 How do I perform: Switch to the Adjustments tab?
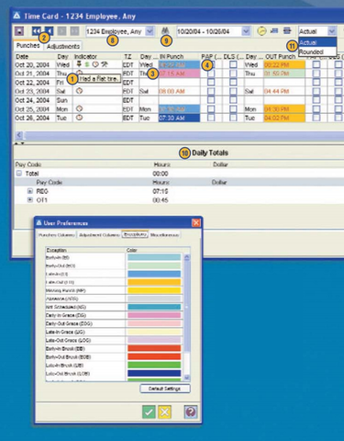tap(63, 46)
